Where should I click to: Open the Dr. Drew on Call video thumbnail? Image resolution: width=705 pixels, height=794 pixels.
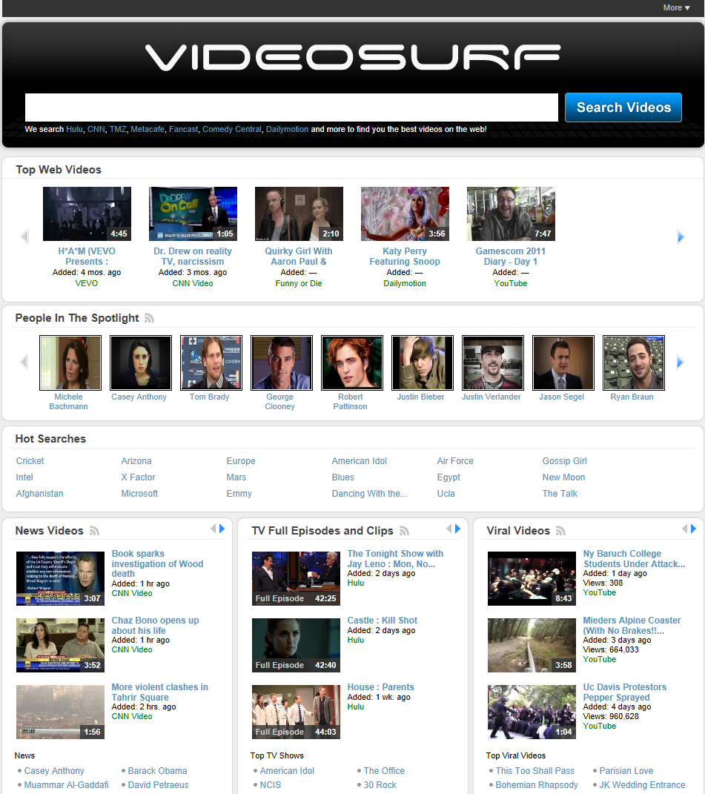click(193, 214)
